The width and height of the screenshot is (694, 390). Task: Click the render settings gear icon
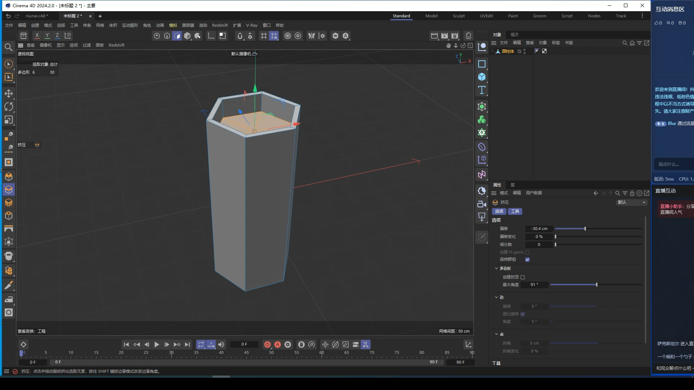click(454, 36)
